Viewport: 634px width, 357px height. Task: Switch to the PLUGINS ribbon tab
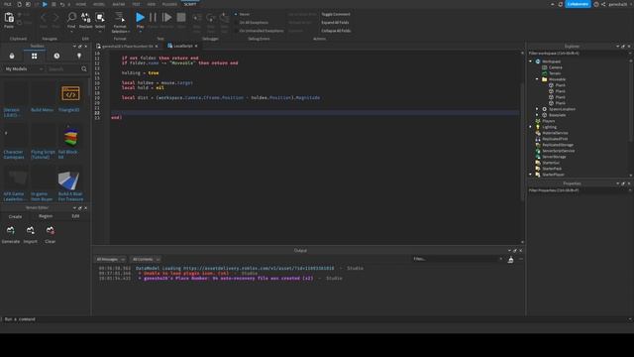(169, 4)
